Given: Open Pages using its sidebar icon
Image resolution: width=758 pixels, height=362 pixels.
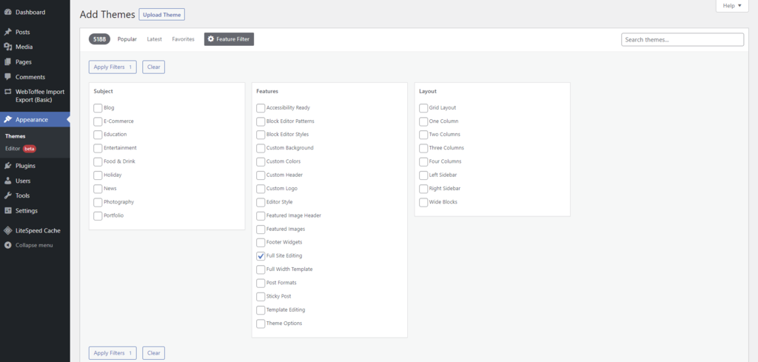Looking at the screenshot, I should tap(7, 62).
